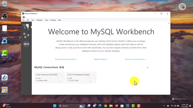Viewport: 193px width, 108px height.
Task: Open the notification bell in taskbar
Action: [190, 106]
